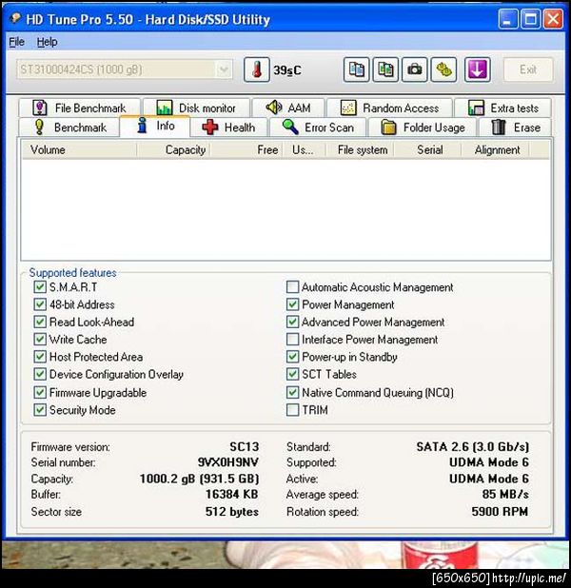This screenshot has height=588, width=571.
Task: Open the drive selection dropdown ST31000424CS
Action: pos(125,69)
